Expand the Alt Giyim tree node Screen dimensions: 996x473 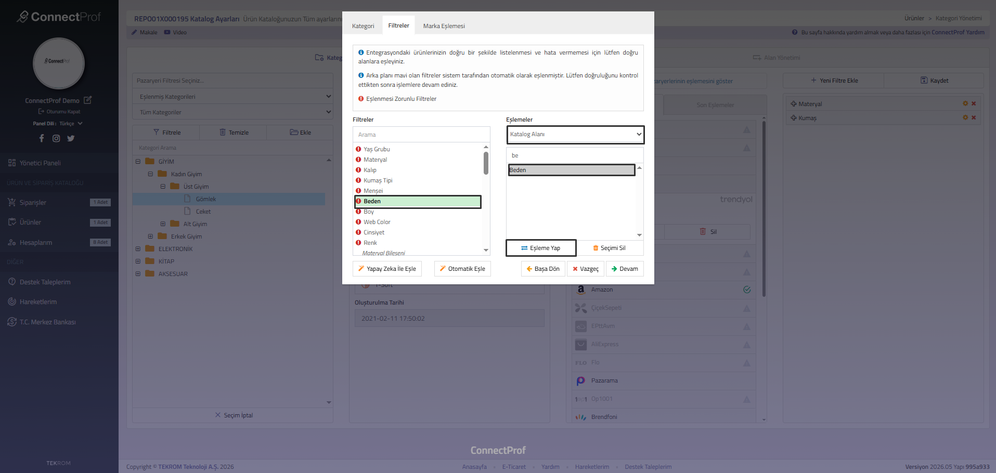point(163,224)
